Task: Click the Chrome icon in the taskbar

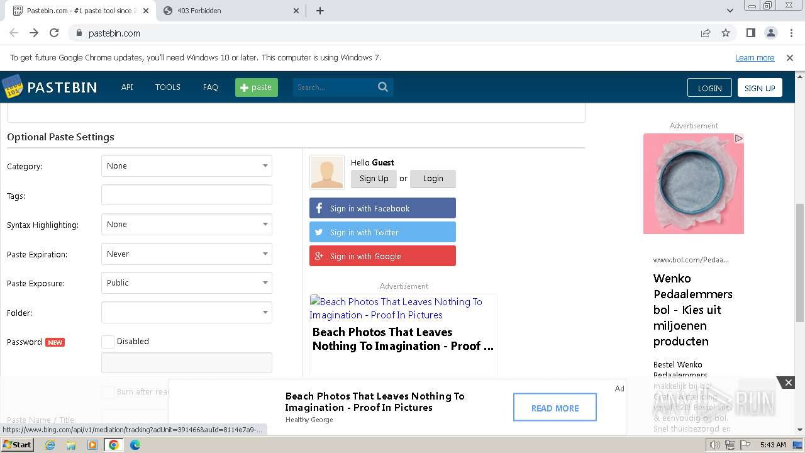Action: (114, 445)
